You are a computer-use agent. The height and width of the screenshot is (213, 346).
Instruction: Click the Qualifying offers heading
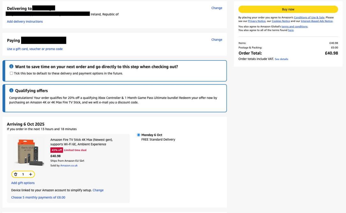[x=31, y=91]
